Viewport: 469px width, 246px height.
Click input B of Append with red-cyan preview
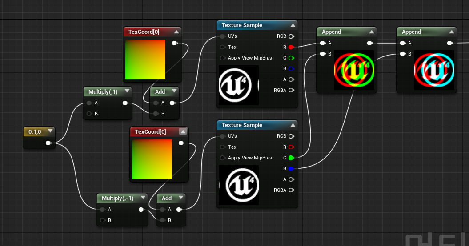[403, 54]
